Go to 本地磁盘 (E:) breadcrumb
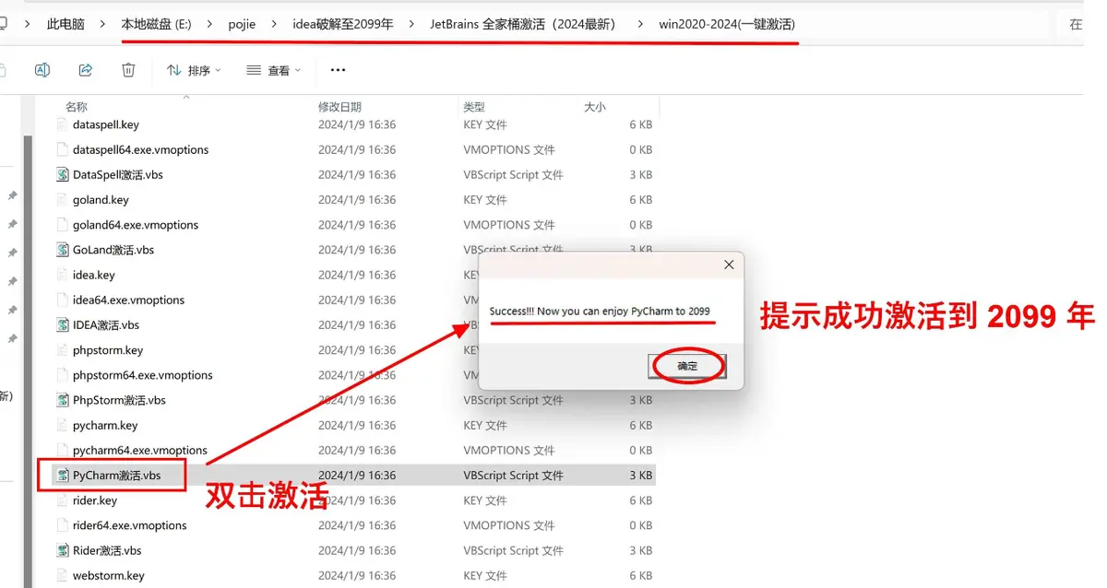Image resolution: width=1107 pixels, height=588 pixels. (157, 24)
